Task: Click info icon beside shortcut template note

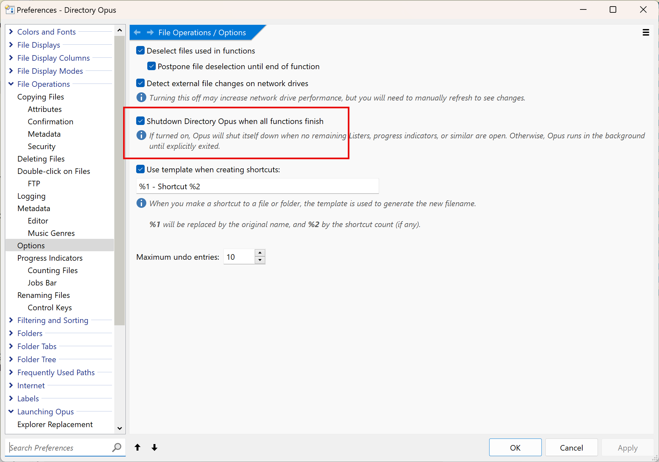Action: pyautogui.click(x=141, y=203)
